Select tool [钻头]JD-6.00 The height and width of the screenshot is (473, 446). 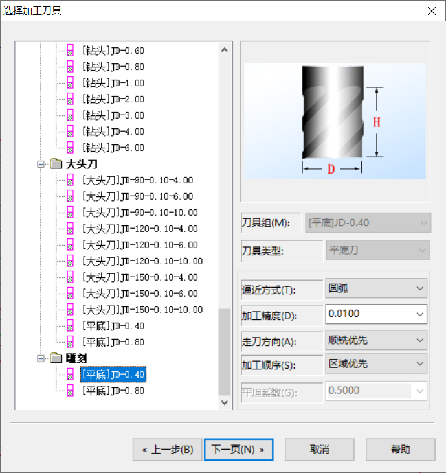tap(113, 148)
